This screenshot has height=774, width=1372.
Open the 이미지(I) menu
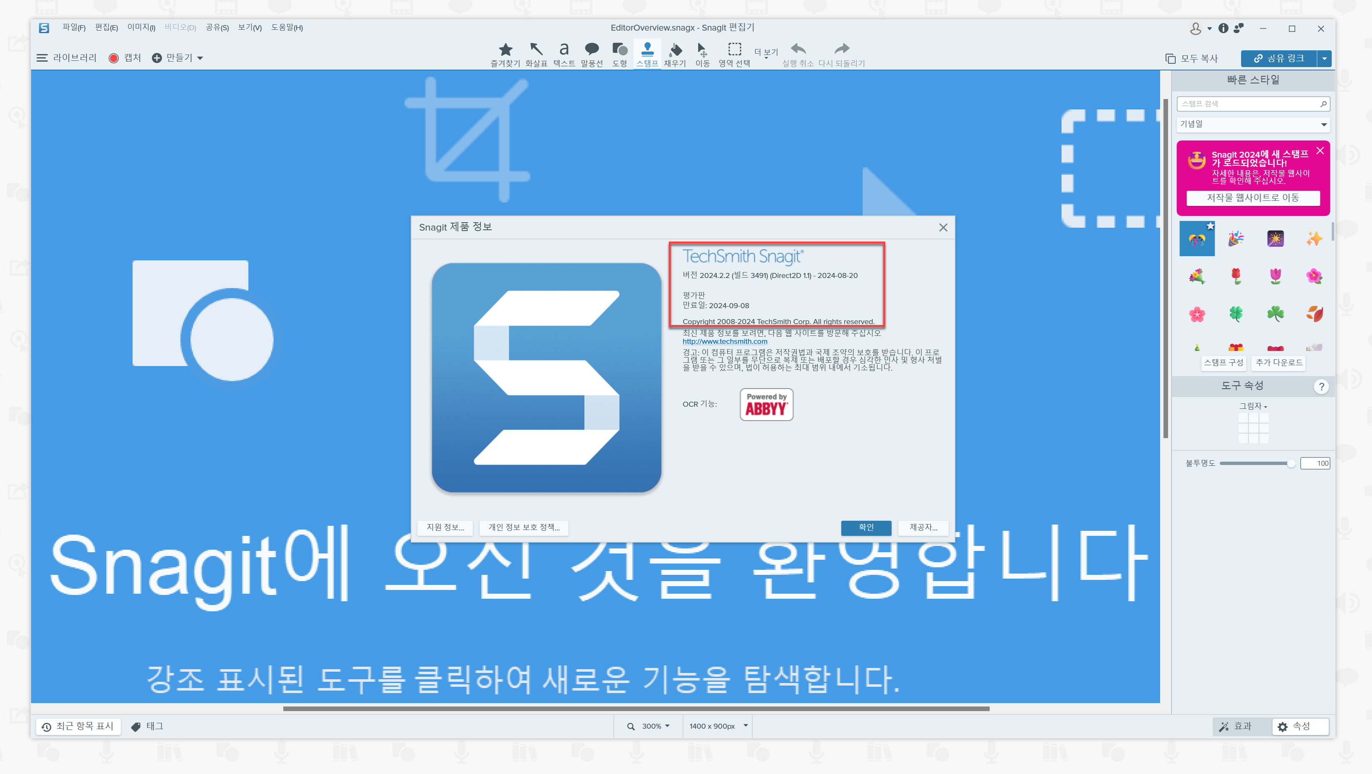click(141, 28)
